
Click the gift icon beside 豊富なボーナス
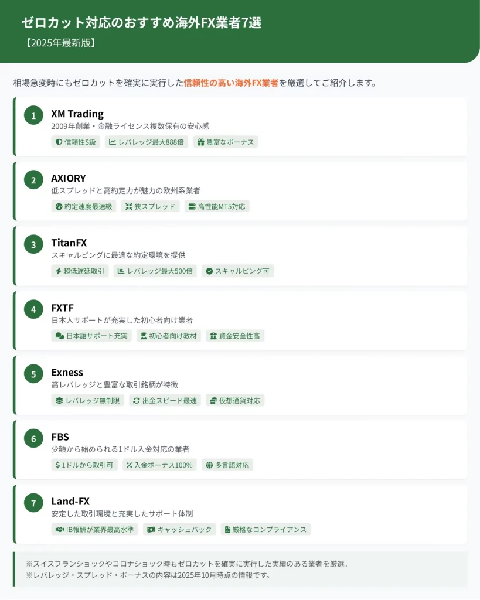point(200,142)
